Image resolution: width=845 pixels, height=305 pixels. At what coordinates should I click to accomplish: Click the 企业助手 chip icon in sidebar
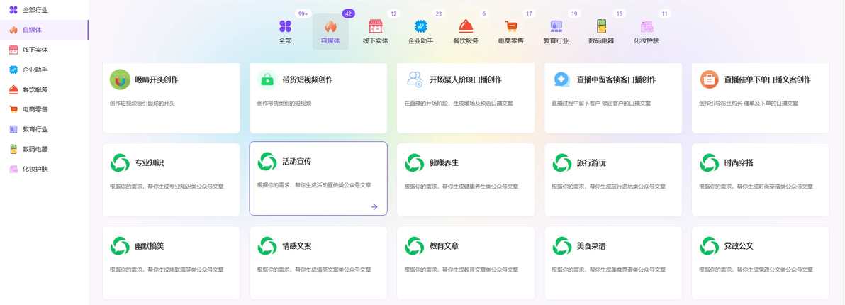13,70
